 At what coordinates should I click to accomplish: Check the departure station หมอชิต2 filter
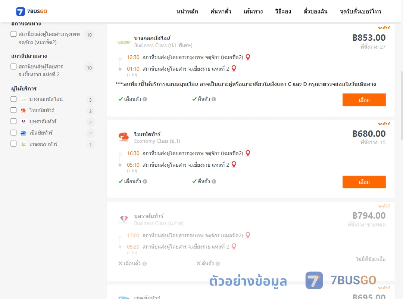click(14, 34)
